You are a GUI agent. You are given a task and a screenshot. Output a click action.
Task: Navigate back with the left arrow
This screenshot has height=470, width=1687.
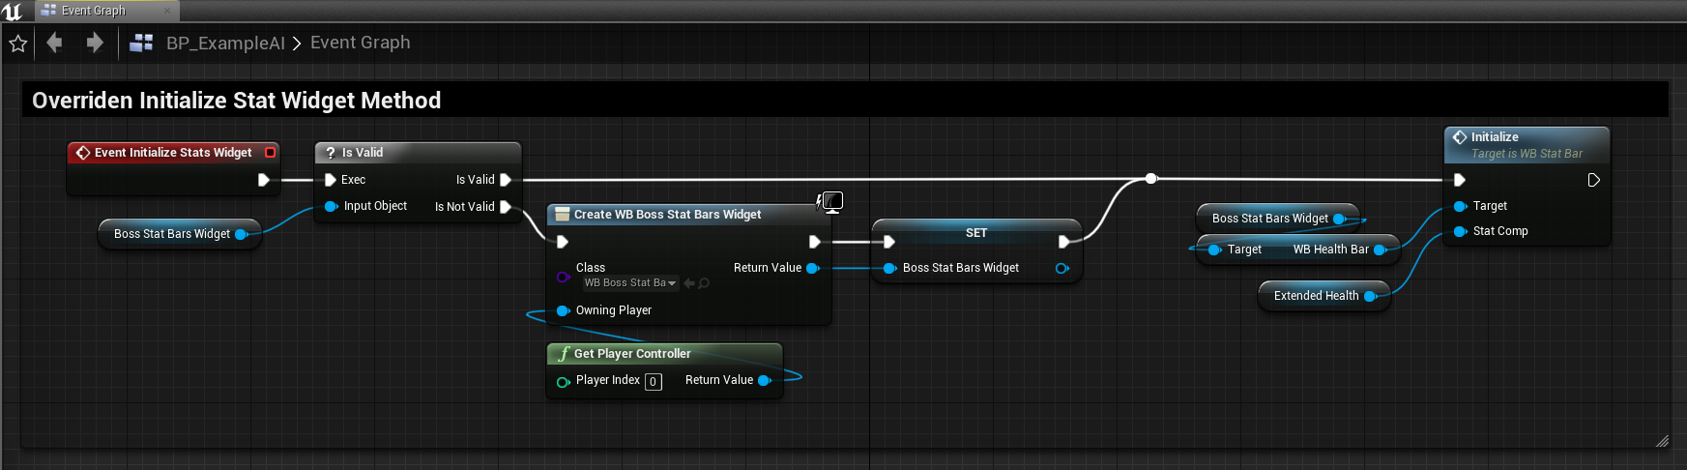(55, 43)
